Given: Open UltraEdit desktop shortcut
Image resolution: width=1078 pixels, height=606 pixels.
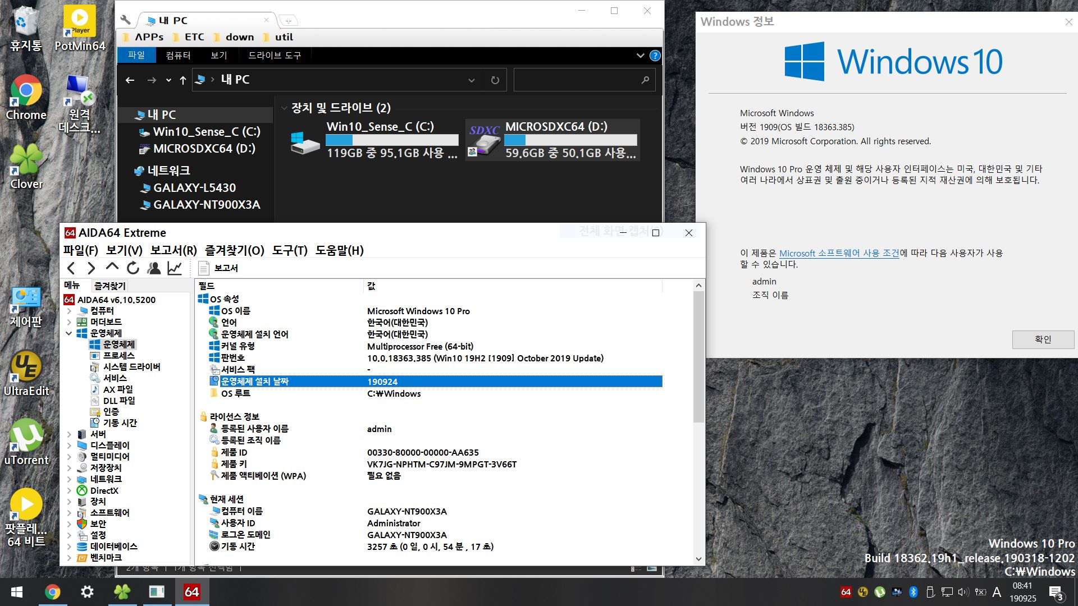Looking at the screenshot, I should coord(26,374).
